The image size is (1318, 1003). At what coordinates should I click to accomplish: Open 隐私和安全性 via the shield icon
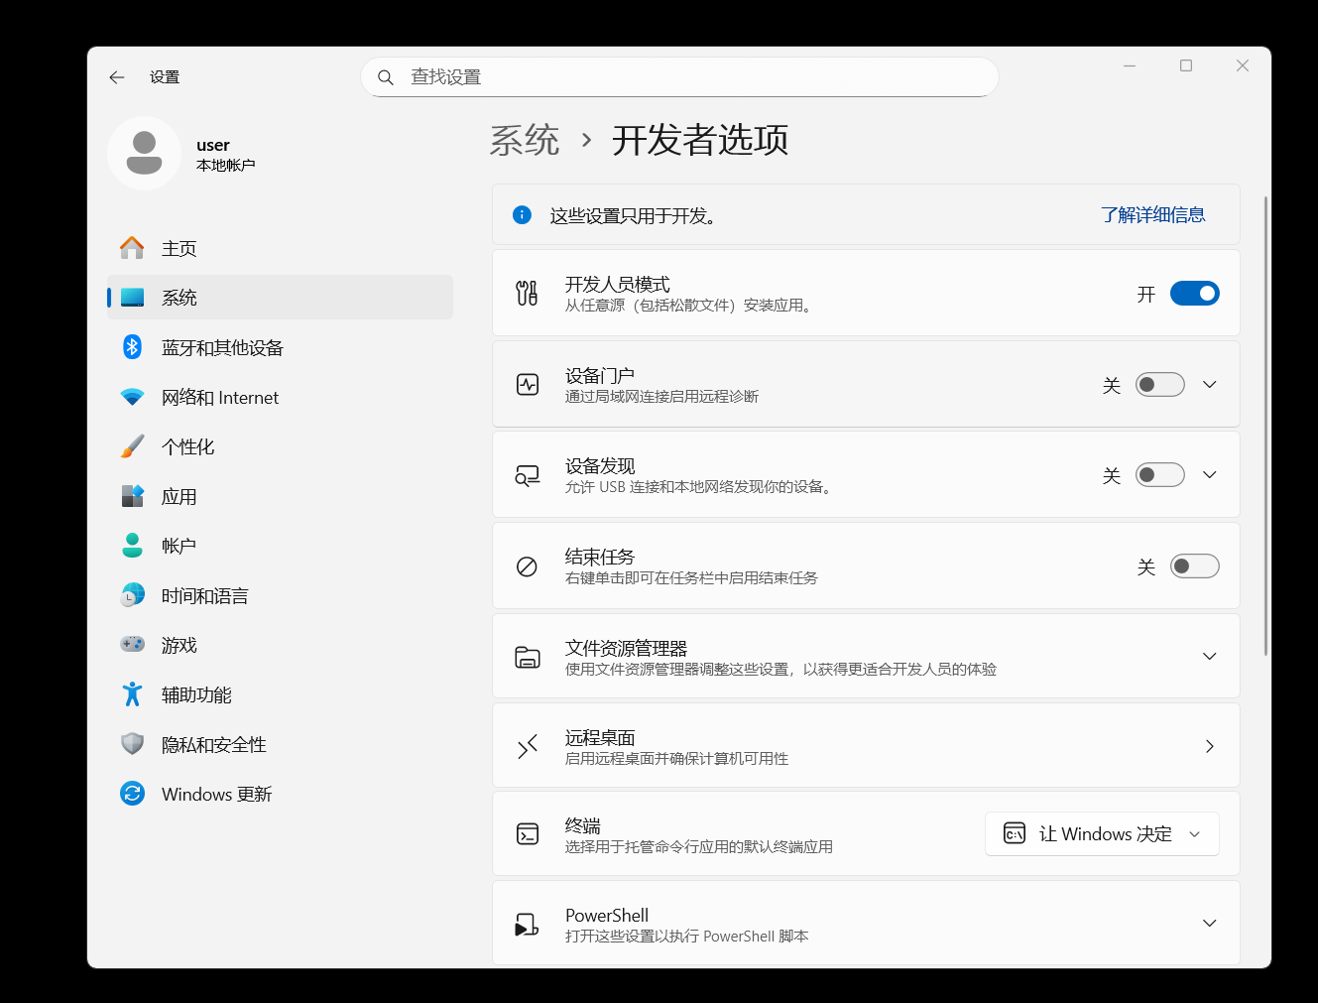(132, 743)
